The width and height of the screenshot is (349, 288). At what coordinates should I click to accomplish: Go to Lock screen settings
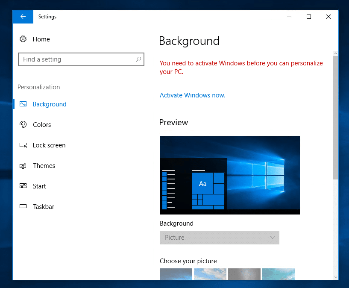coord(49,145)
